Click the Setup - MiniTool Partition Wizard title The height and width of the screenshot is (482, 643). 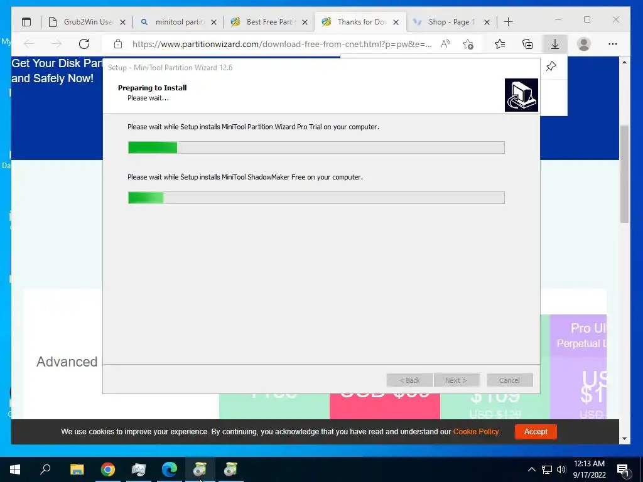pos(170,68)
